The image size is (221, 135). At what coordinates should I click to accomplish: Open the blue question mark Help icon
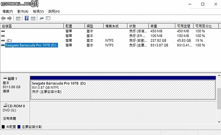(27, 18)
